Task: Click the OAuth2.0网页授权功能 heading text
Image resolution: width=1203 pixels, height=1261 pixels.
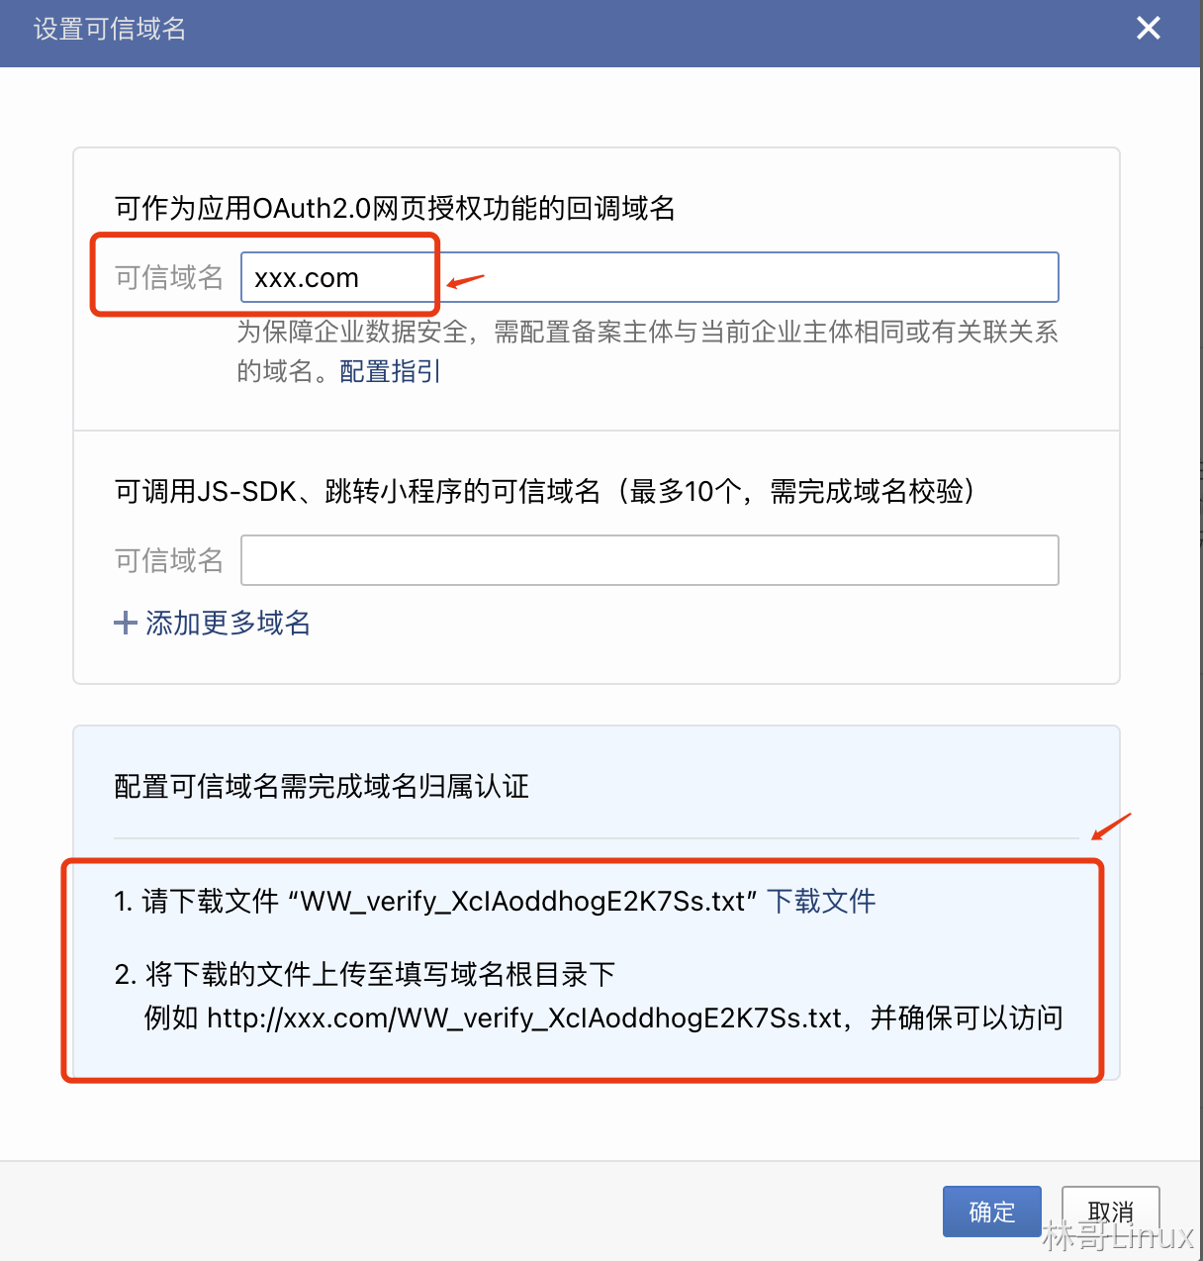Action: click(395, 208)
